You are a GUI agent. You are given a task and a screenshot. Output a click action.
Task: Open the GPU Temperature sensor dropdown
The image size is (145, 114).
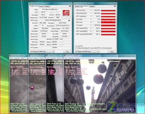(x=91, y=16)
